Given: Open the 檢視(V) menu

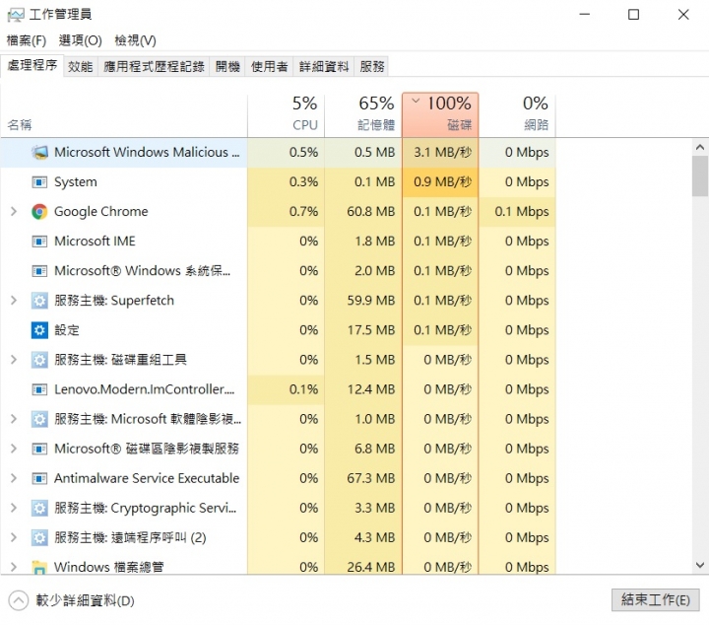Looking at the screenshot, I should [x=135, y=40].
